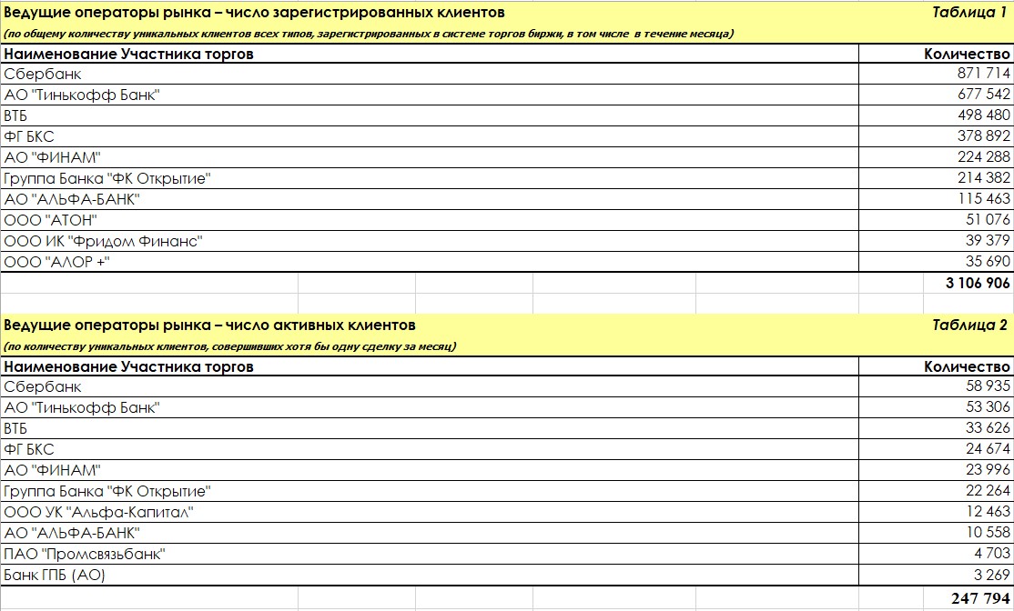Select the bold total 247 794
Image resolution: width=1014 pixels, height=611 pixels.
click(980, 598)
